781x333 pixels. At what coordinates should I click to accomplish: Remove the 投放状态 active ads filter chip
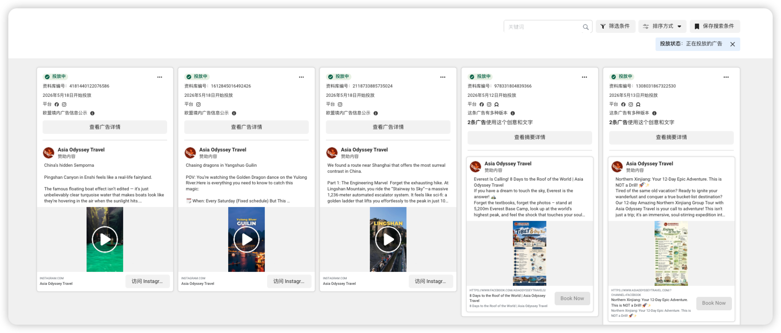click(732, 44)
